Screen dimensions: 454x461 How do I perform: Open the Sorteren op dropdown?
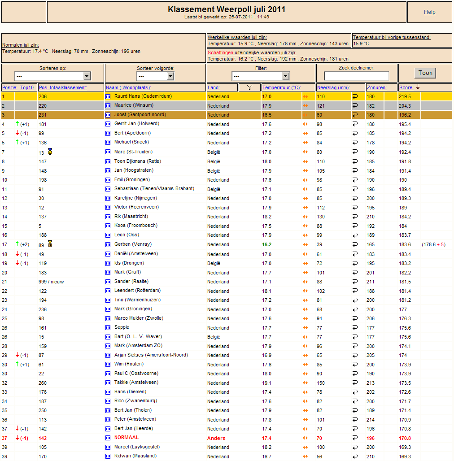[x=52, y=76]
